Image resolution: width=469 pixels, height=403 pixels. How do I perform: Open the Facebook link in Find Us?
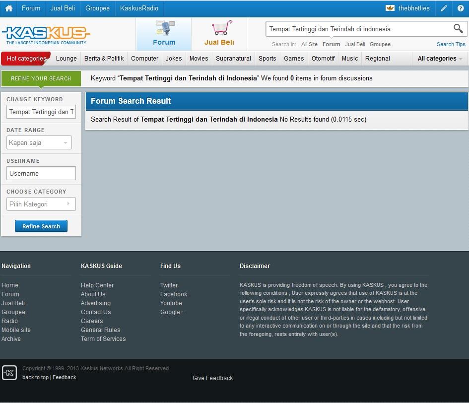coord(174,294)
